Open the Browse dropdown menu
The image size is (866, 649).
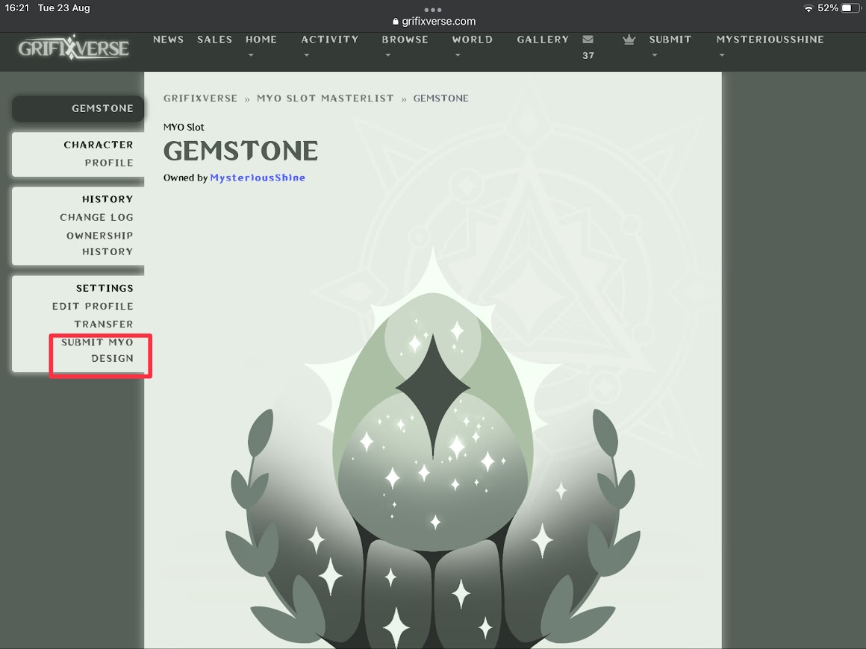pos(405,46)
